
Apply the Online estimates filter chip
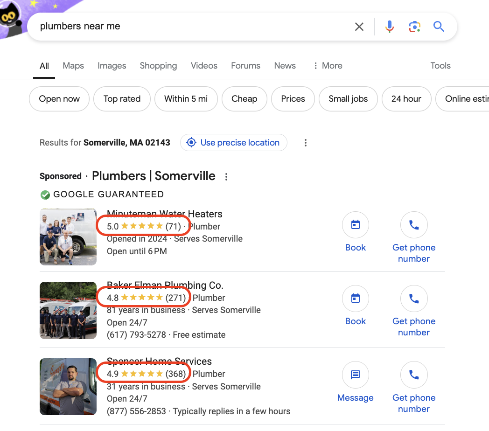point(463,99)
